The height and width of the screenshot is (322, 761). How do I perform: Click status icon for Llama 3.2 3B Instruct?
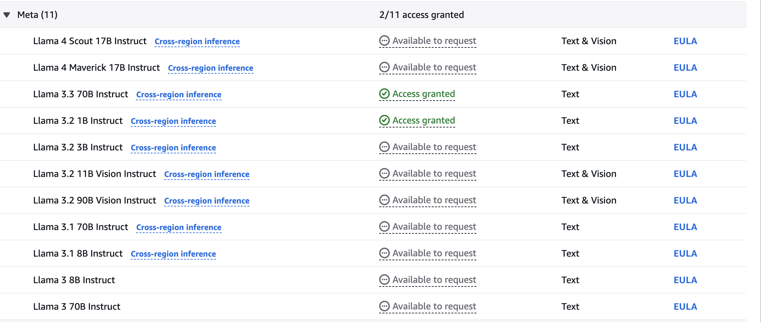point(384,147)
